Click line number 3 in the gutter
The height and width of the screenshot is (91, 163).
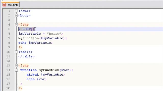point(9,20)
